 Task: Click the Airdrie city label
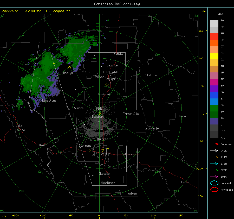click(x=102, y=139)
